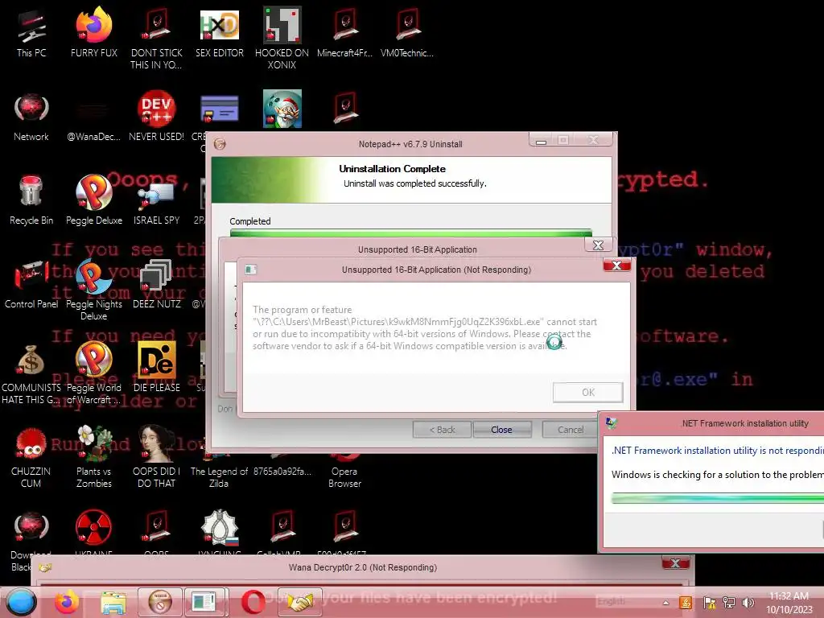Launch Peggle Deluxe from the desktop
This screenshot has height=618, width=824.
(x=94, y=200)
